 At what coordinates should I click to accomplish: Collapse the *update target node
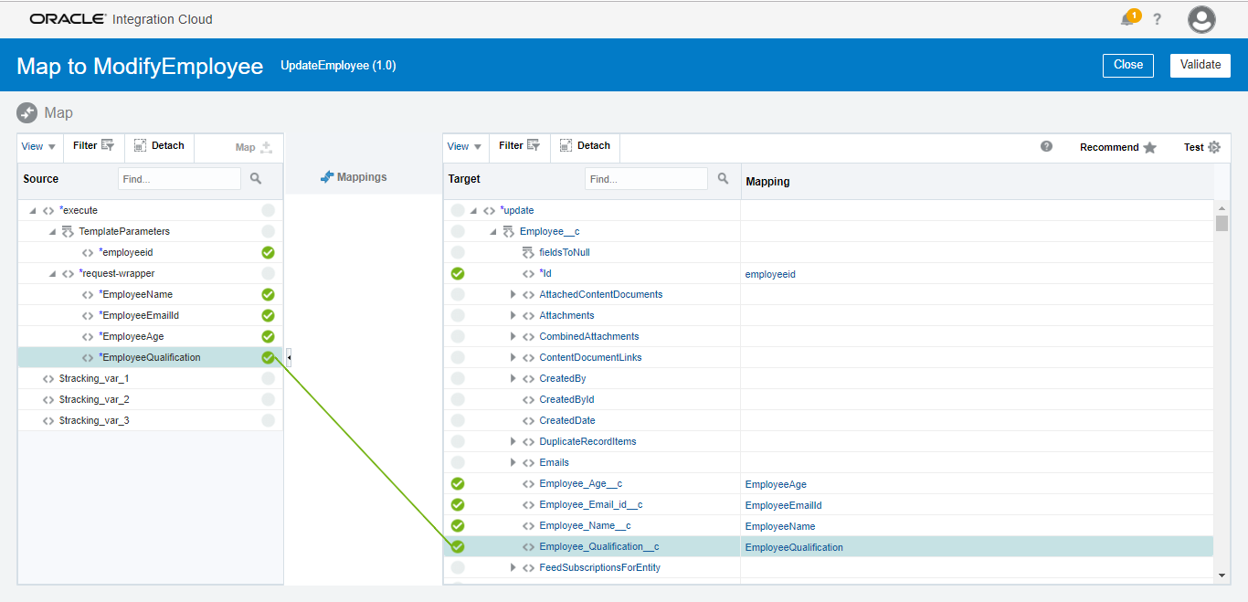pyautogui.click(x=474, y=211)
